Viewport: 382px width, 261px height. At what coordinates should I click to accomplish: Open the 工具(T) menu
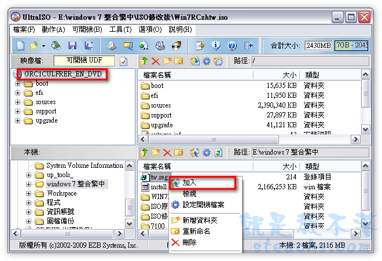click(x=120, y=30)
